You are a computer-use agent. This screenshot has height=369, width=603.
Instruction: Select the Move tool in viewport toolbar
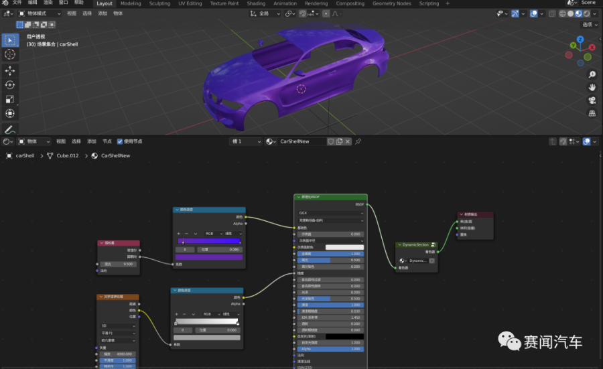(10, 70)
